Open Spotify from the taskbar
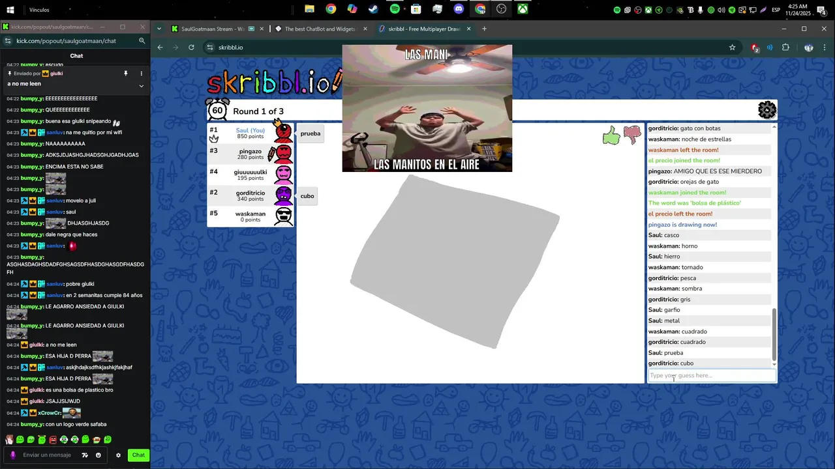The height and width of the screenshot is (469, 835). point(395,9)
